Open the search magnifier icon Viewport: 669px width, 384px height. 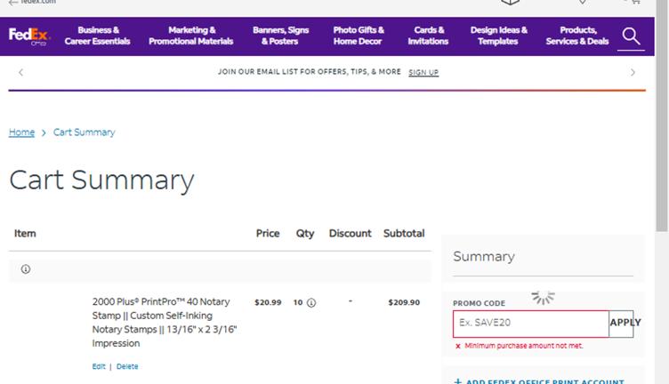(x=631, y=36)
